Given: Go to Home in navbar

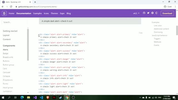Looking at the screenshot, I should pyautogui.click(x=11, y=13).
